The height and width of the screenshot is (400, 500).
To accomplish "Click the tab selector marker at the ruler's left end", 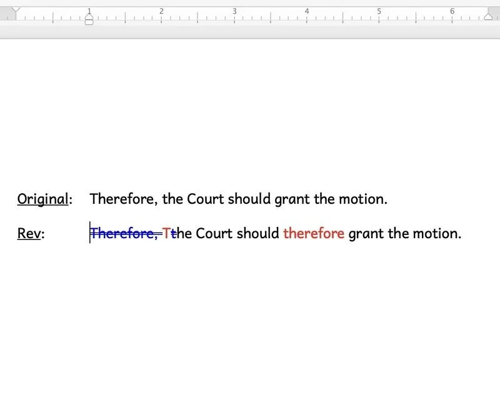I will pos(16,11).
